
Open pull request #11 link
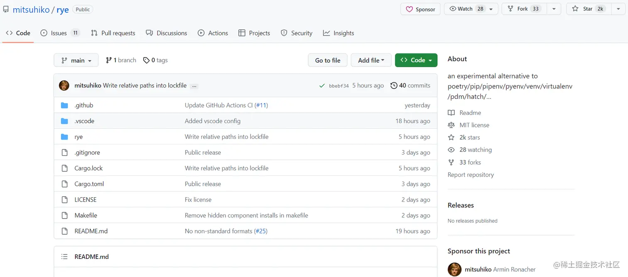pos(261,105)
